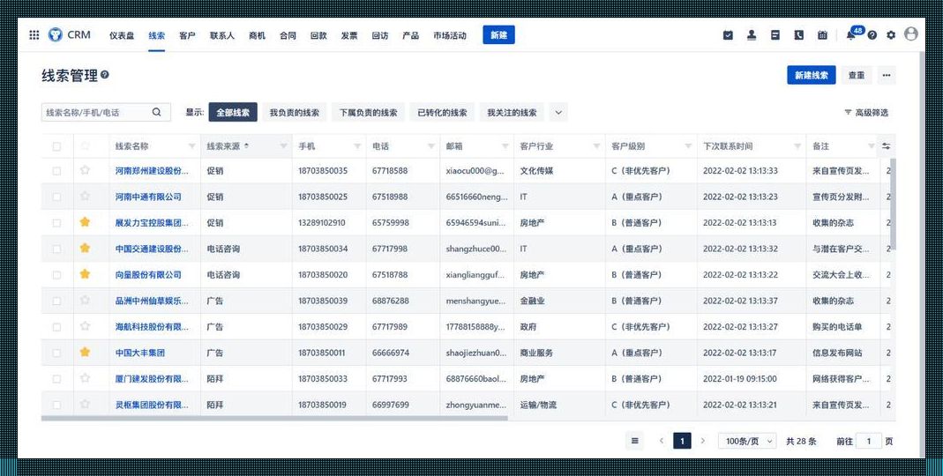The height and width of the screenshot is (476, 943).
Task: Filter by 我负责的线索
Action: coord(294,113)
